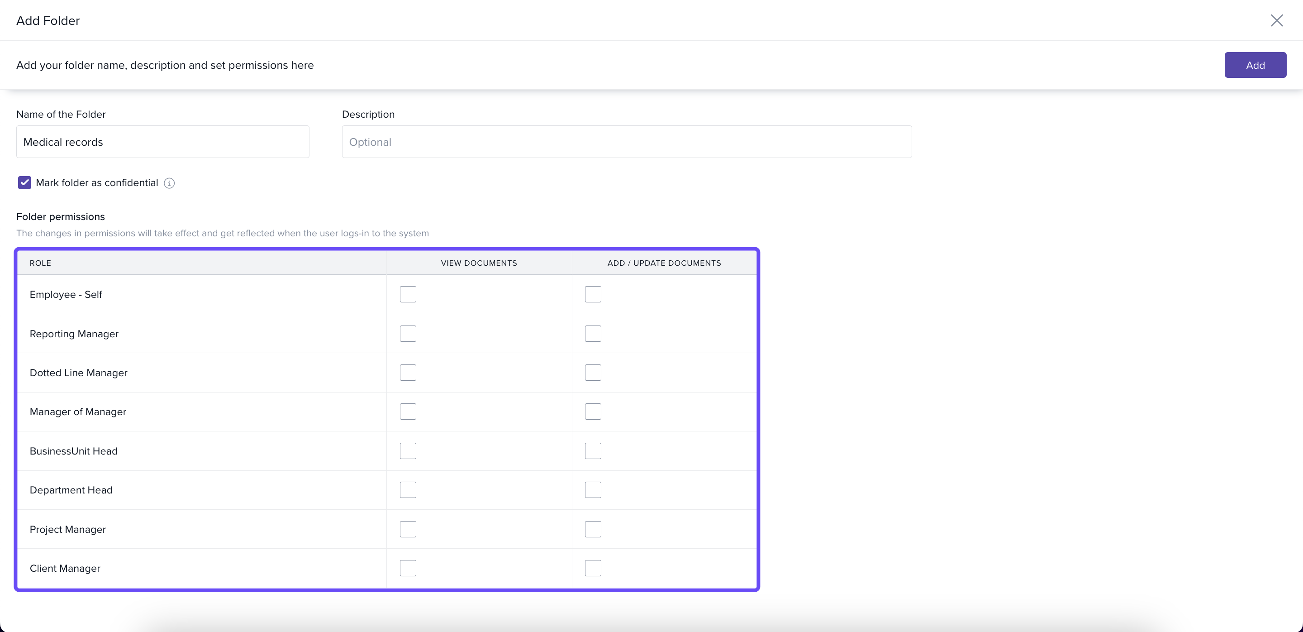Close the Add Folder dialog

1277,20
